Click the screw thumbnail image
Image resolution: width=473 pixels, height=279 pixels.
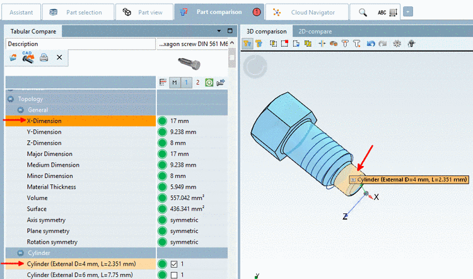189,63
